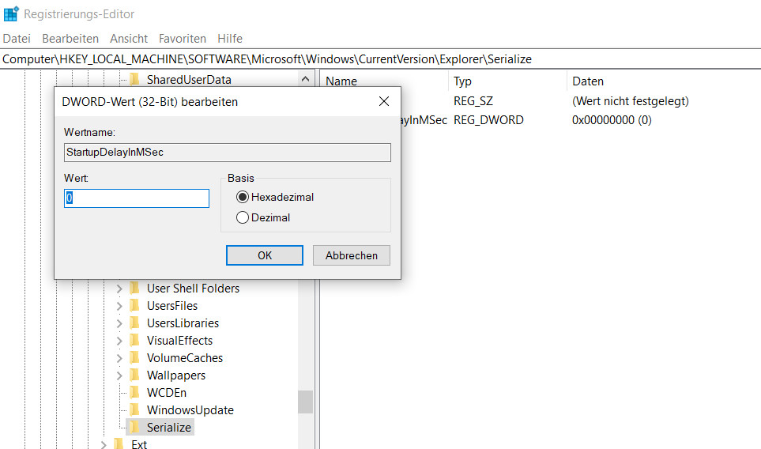The image size is (761, 449).
Task: Open the Hilfe menu
Action: tap(229, 39)
